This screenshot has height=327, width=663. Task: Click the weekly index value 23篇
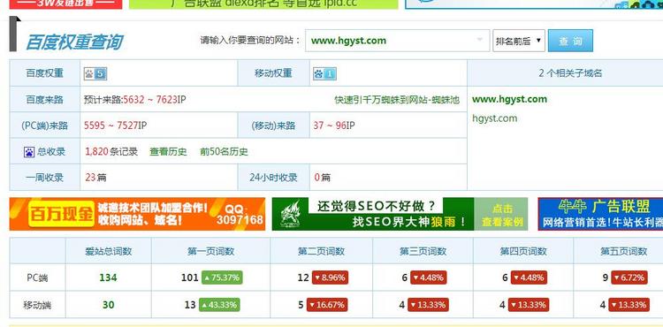pos(95,178)
